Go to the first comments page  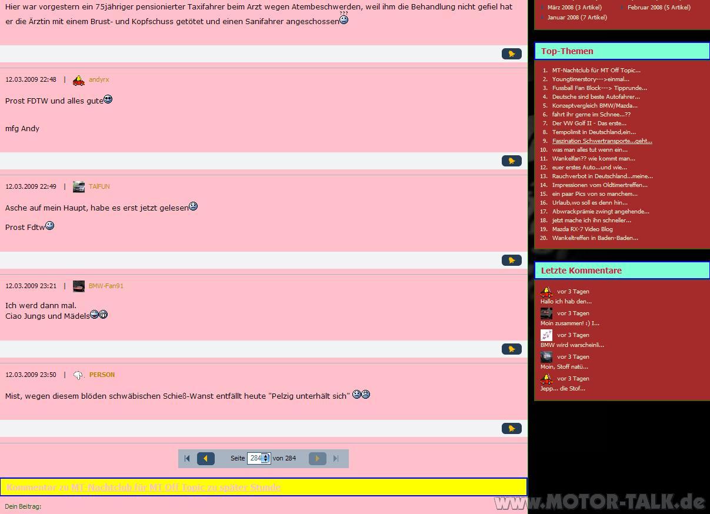(187, 459)
